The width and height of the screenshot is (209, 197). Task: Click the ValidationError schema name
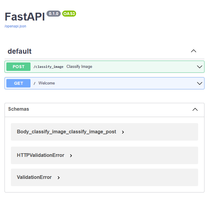34,177
